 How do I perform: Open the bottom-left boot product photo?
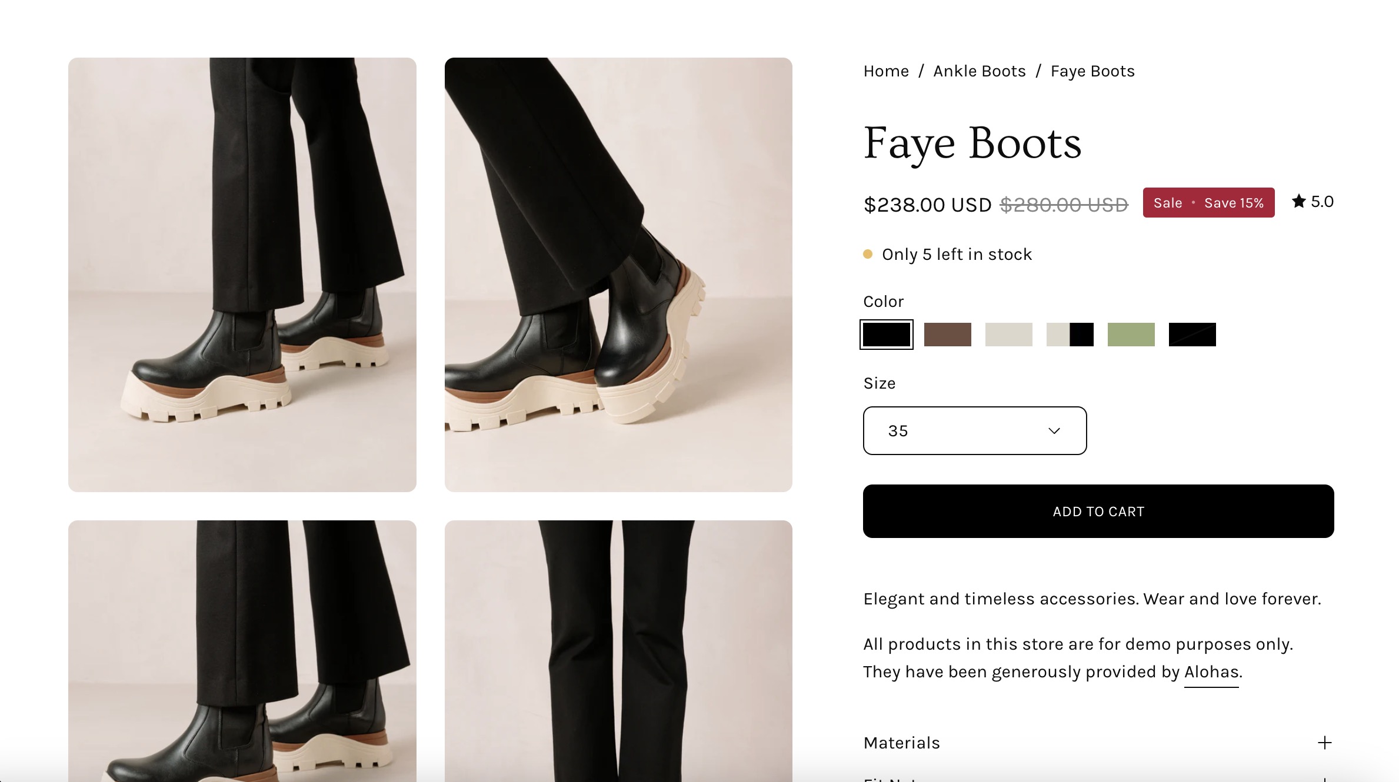tap(242, 651)
